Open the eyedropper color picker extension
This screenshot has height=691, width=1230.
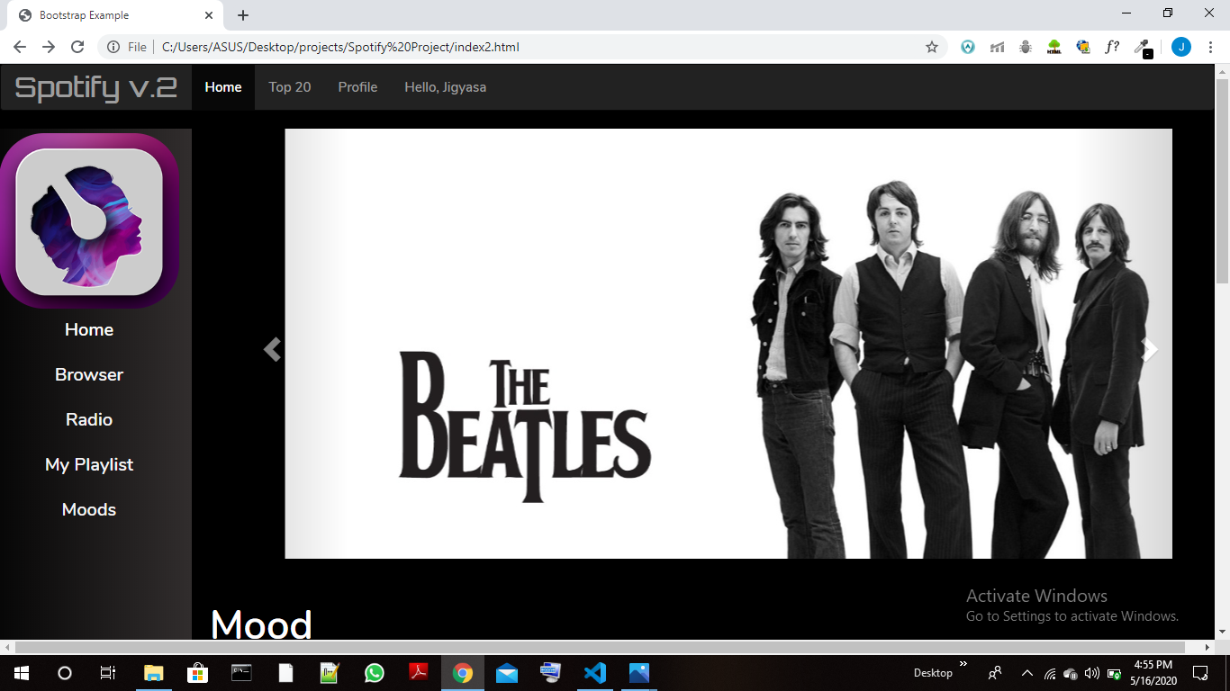pos(1142,48)
